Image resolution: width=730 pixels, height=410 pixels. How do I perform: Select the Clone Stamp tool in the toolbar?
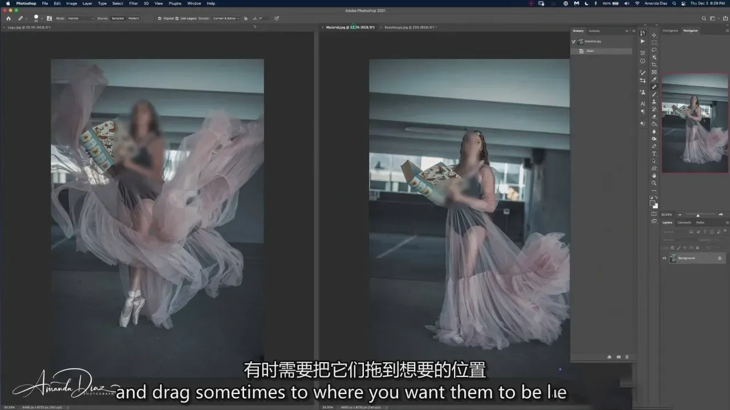[x=654, y=102]
